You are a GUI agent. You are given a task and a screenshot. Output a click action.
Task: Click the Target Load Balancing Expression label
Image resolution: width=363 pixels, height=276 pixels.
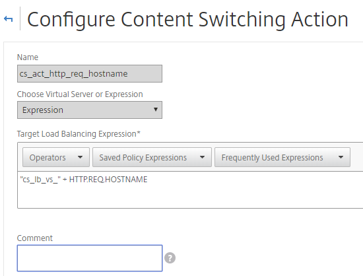coord(79,134)
